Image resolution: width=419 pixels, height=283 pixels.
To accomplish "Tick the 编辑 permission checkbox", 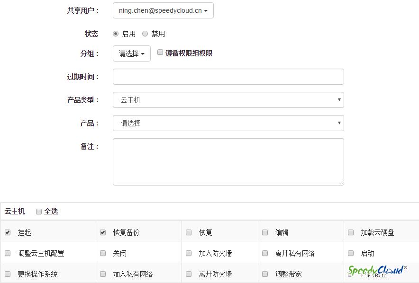I will click(x=265, y=232).
